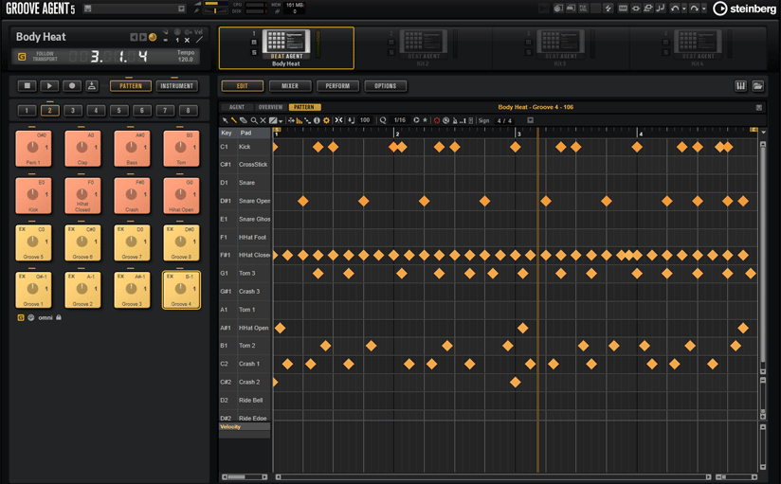Open the undo history dropdown
Image resolution: width=781 pixels, height=484 pixels.
click(x=684, y=9)
